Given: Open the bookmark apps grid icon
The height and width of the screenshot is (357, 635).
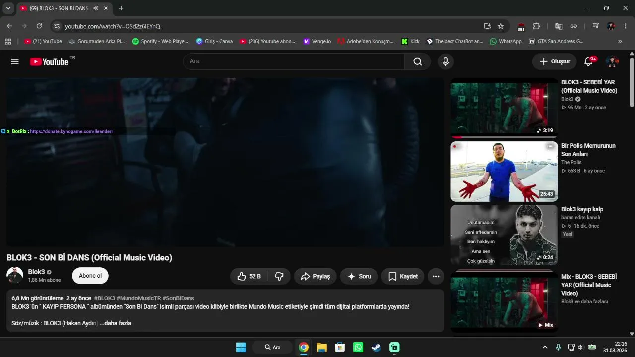Looking at the screenshot, I should click(8, 41).
